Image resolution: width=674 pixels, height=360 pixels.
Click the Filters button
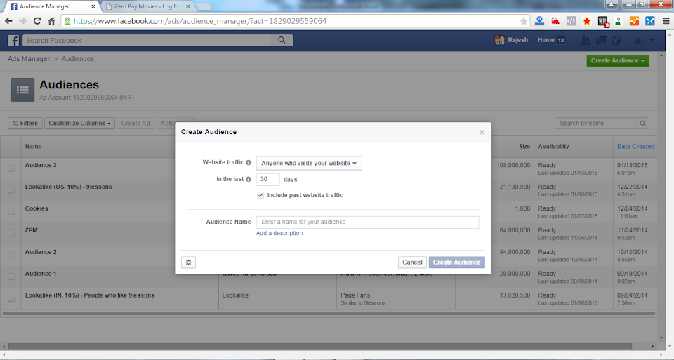[x=25, y=123]
